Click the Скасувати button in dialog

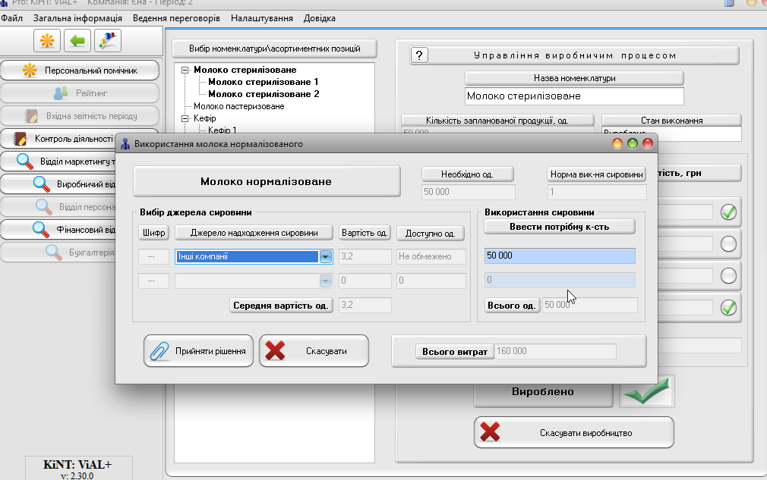coord(314,351)
